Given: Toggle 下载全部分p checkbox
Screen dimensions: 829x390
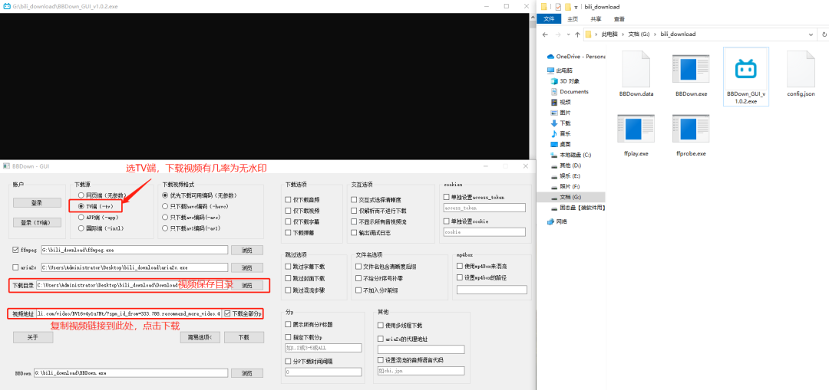Looking at the screenshot, I should [227, 313].
